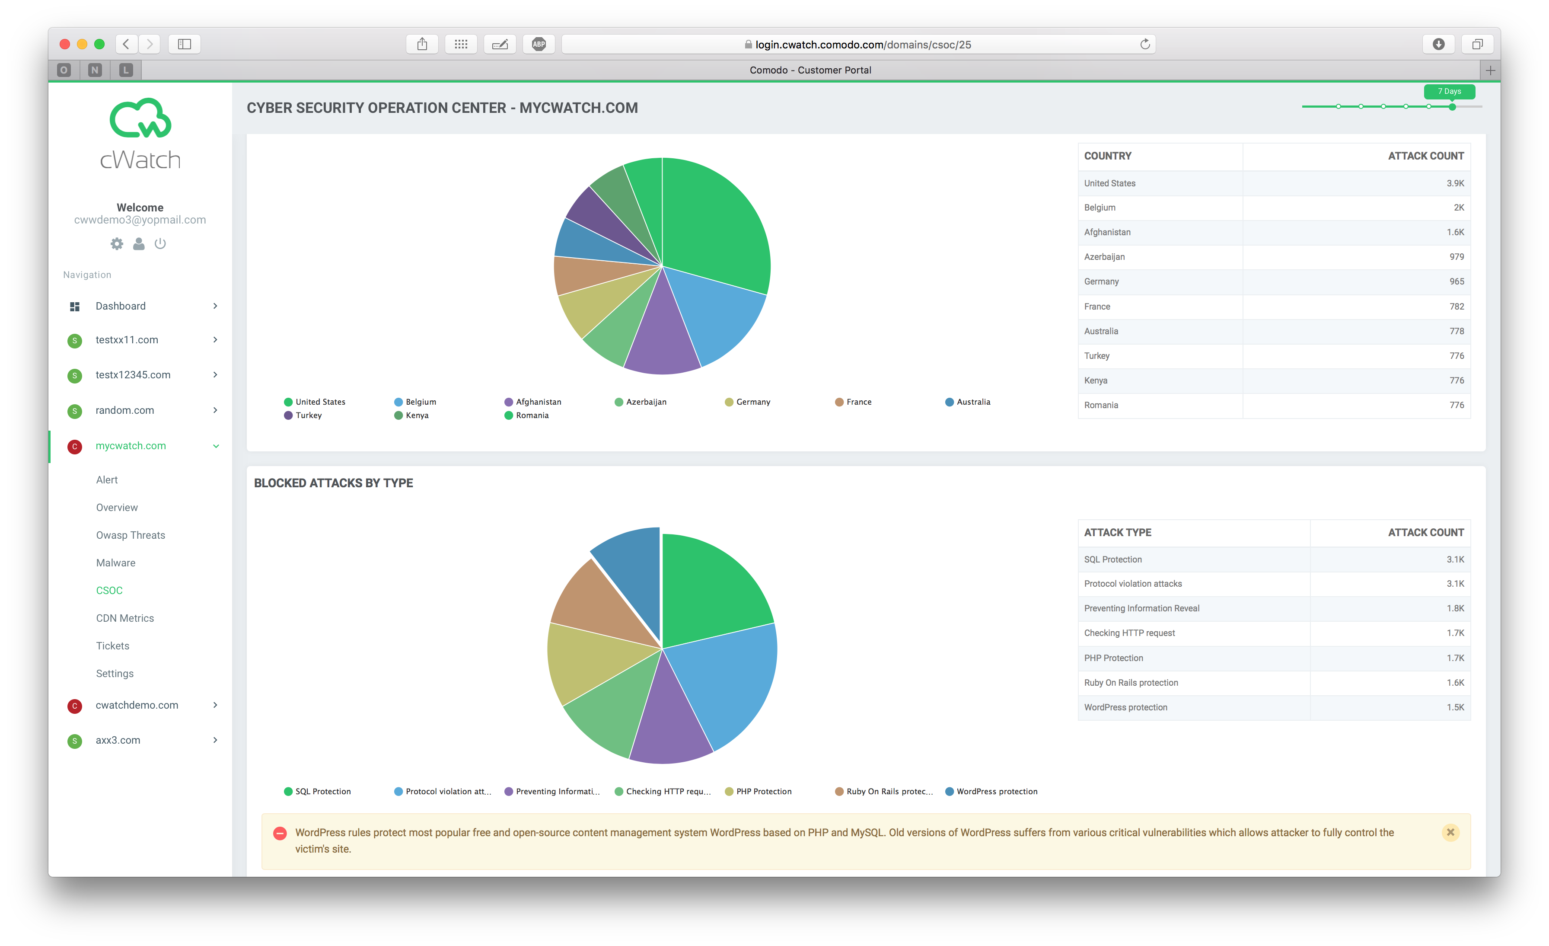Open the Tickets page link

pos(112,646)
